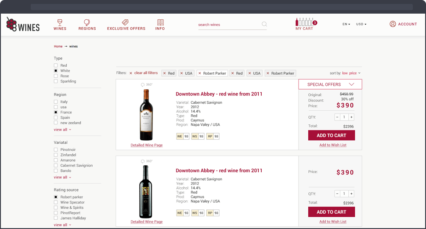The width and height of the screenshot is (426, 229).
Task: Click first wine bottle thumbnail
Action: pyautogui.click(x=146, y=115)
